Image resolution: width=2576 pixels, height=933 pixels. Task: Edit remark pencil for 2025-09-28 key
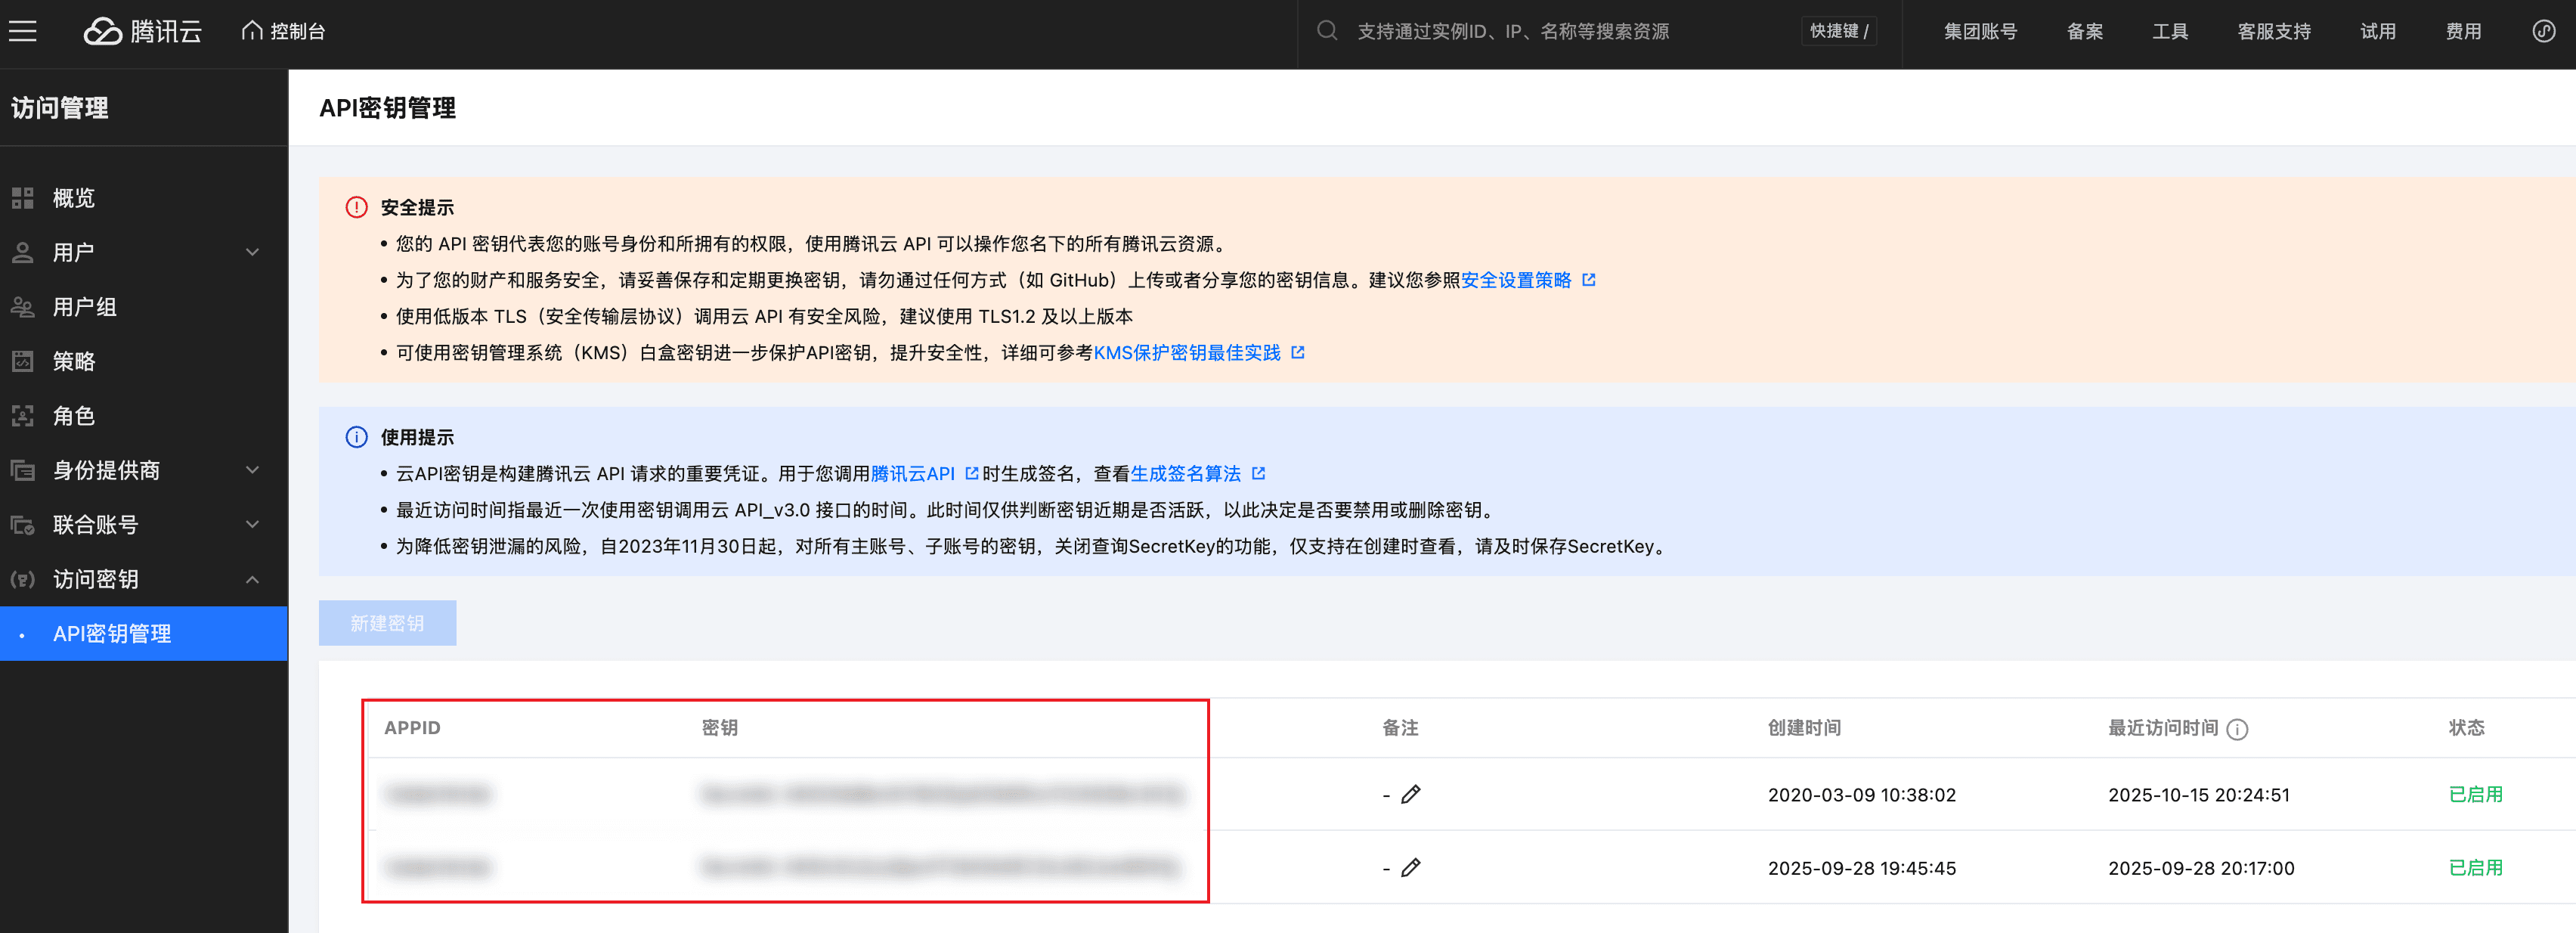1410,868
